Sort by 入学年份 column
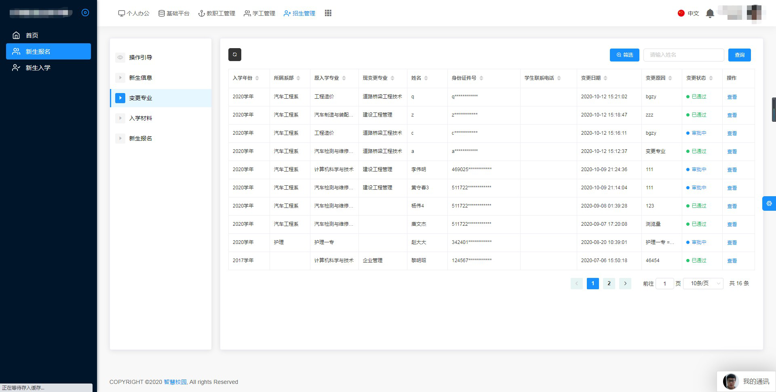The image size is (776, 392). pyautogui.click(x=257, y=78)
